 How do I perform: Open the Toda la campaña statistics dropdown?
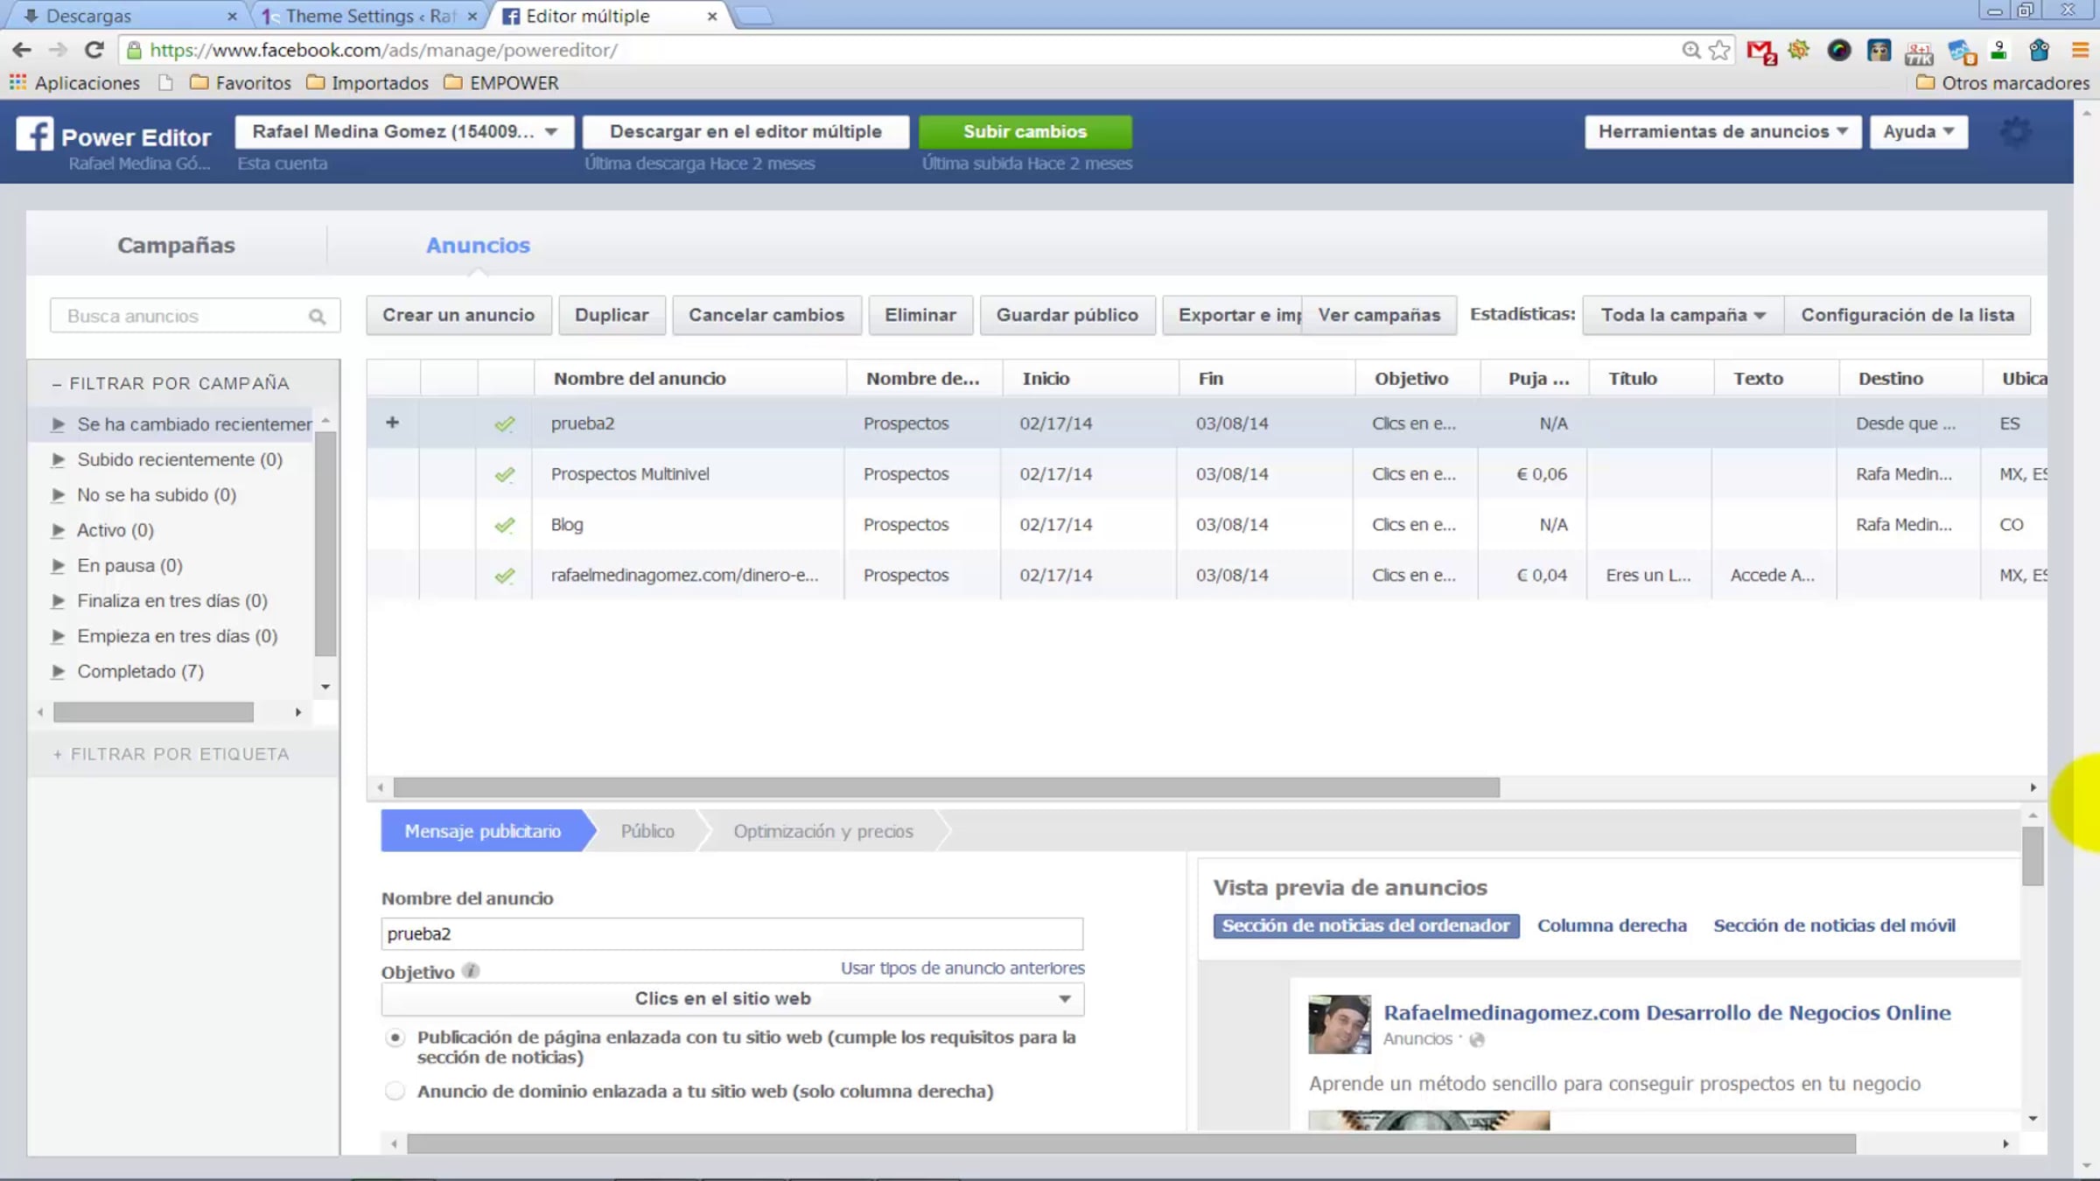tap(1683, 315)
